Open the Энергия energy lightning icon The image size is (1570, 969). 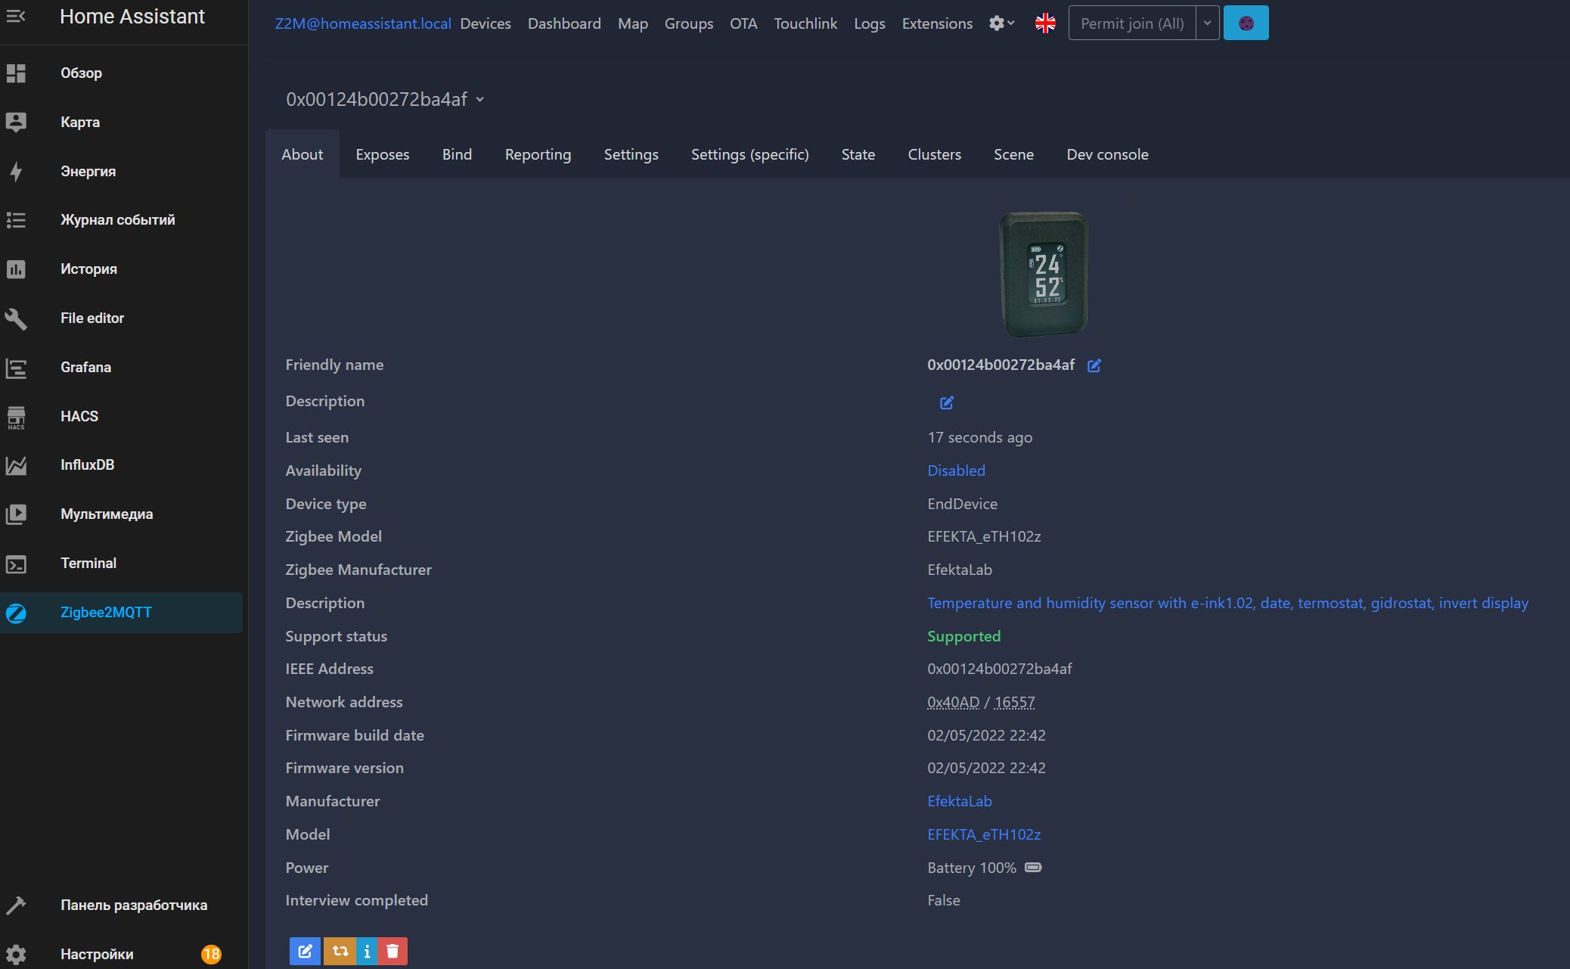[16, 171]
